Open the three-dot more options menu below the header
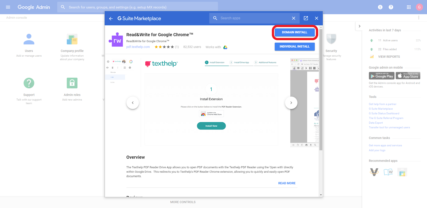This screenshot has height=208, width=427. [x=419, y=18]
